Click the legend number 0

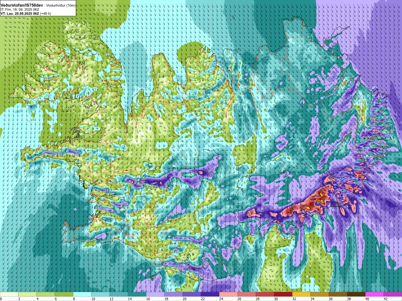(1, 299)
